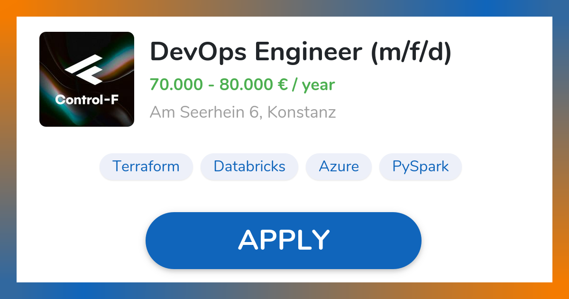Click the orange gradient corner at bottom right
Screen dimensions: 569x299
click(560, 290)
